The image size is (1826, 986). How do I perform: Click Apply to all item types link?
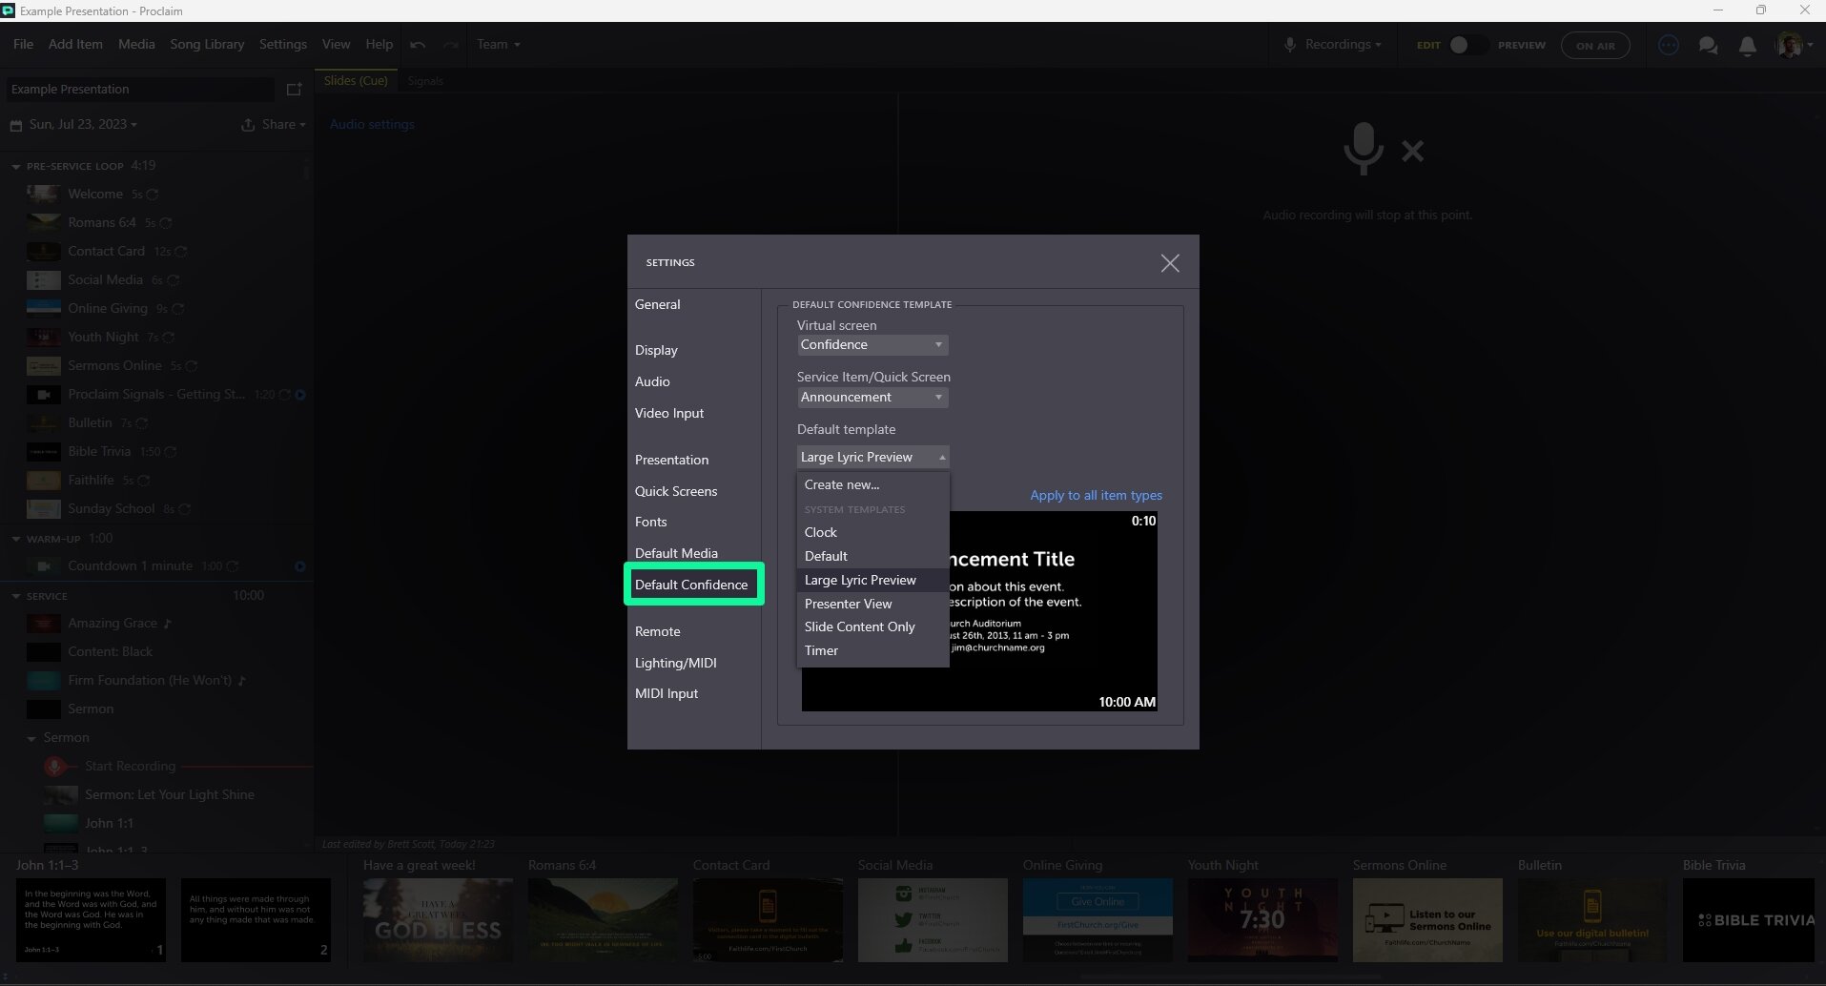pos(1096,495)
